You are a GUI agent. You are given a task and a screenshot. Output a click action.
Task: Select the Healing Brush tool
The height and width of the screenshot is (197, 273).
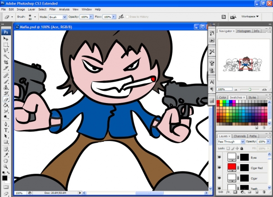point(6,76)
